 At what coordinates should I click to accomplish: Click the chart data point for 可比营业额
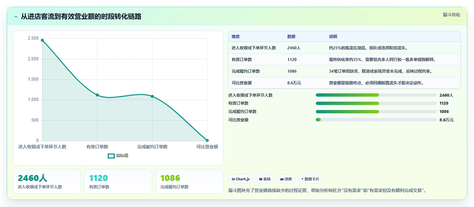coord(207,140)
